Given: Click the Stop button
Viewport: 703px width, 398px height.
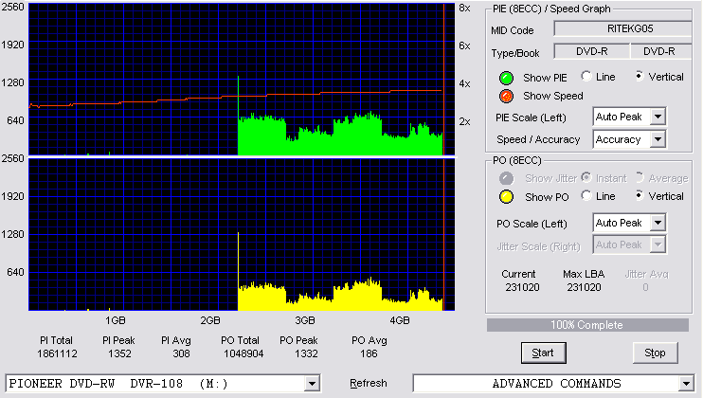Looking at the screenshot, I should 655,353.
